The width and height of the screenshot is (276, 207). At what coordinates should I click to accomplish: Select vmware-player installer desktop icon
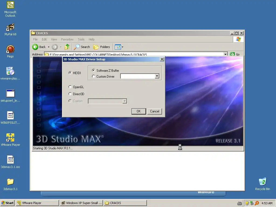click(x=10, y=74)
